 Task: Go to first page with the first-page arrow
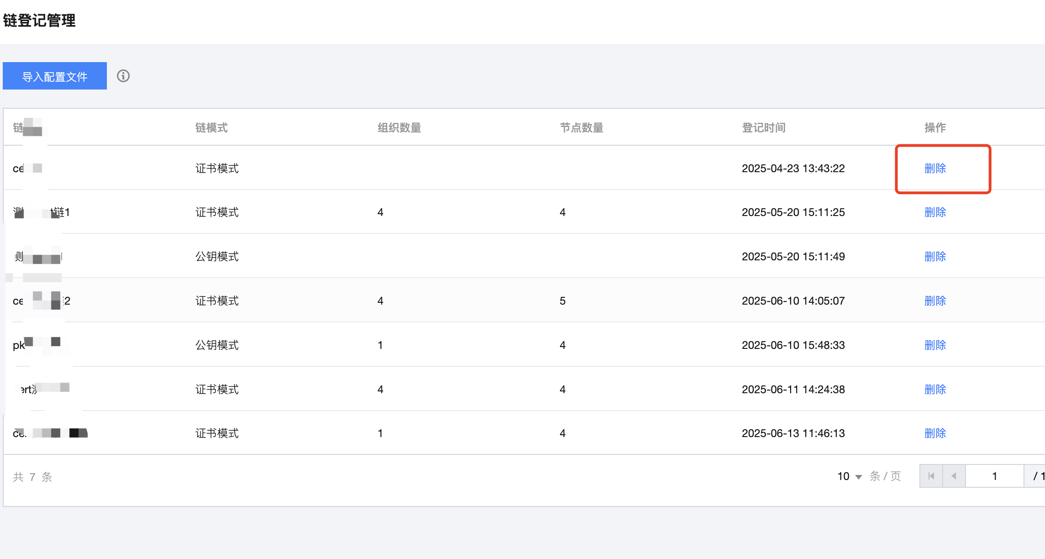[x=931, y=476]
